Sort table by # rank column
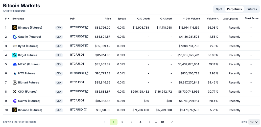Screen dimensions: 261x127 coord(7,19)
